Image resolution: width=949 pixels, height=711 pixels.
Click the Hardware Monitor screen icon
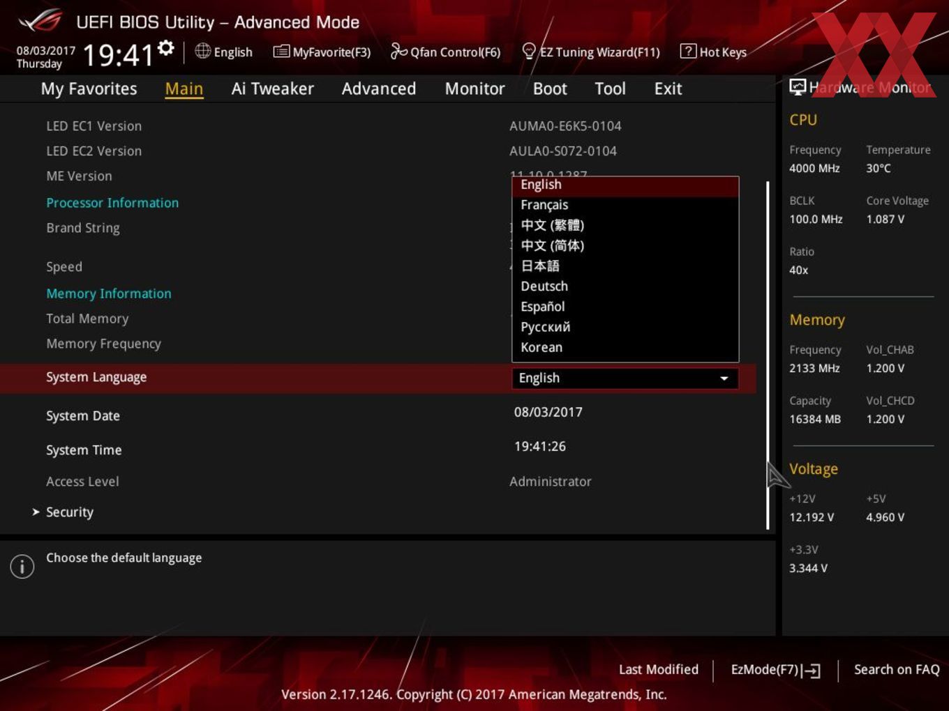coord(798,87)
